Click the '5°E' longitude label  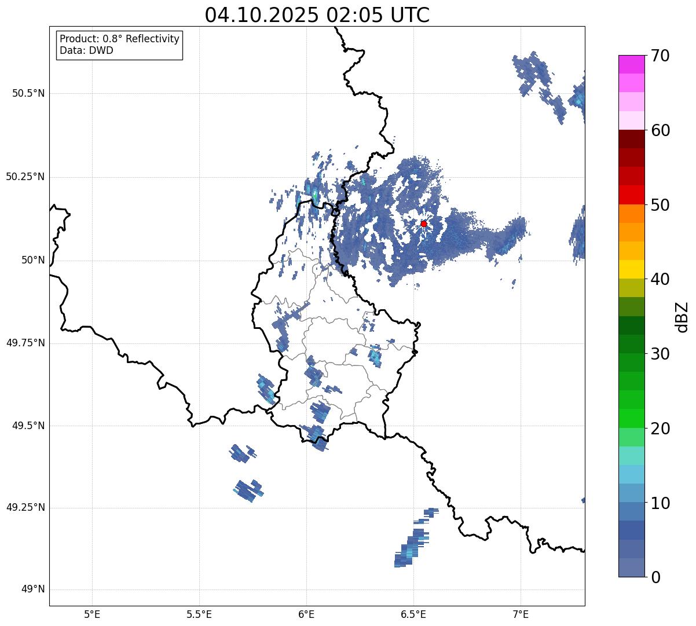point(92,614)
